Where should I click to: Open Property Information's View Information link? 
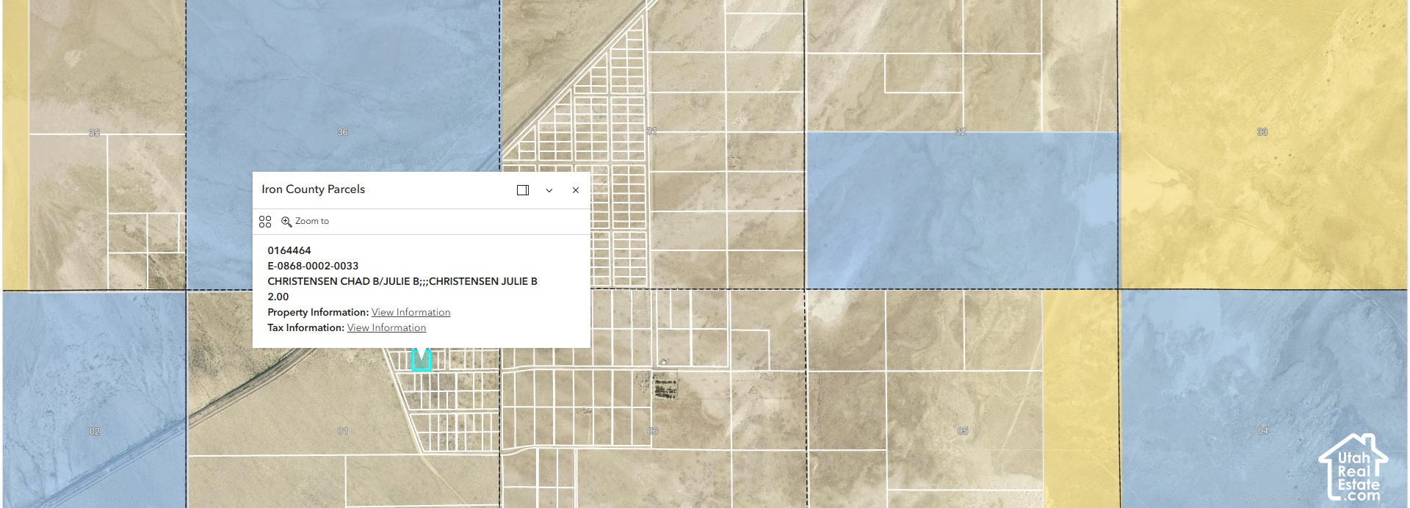click(x=411, y=312)
